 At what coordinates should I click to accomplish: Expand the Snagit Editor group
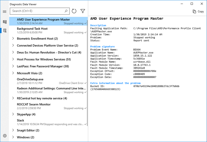(x=13, y=130)
